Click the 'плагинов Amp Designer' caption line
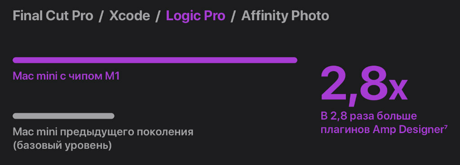Image resolution: width=460 pixels, height=165 pixels. (x=382, y=130)
